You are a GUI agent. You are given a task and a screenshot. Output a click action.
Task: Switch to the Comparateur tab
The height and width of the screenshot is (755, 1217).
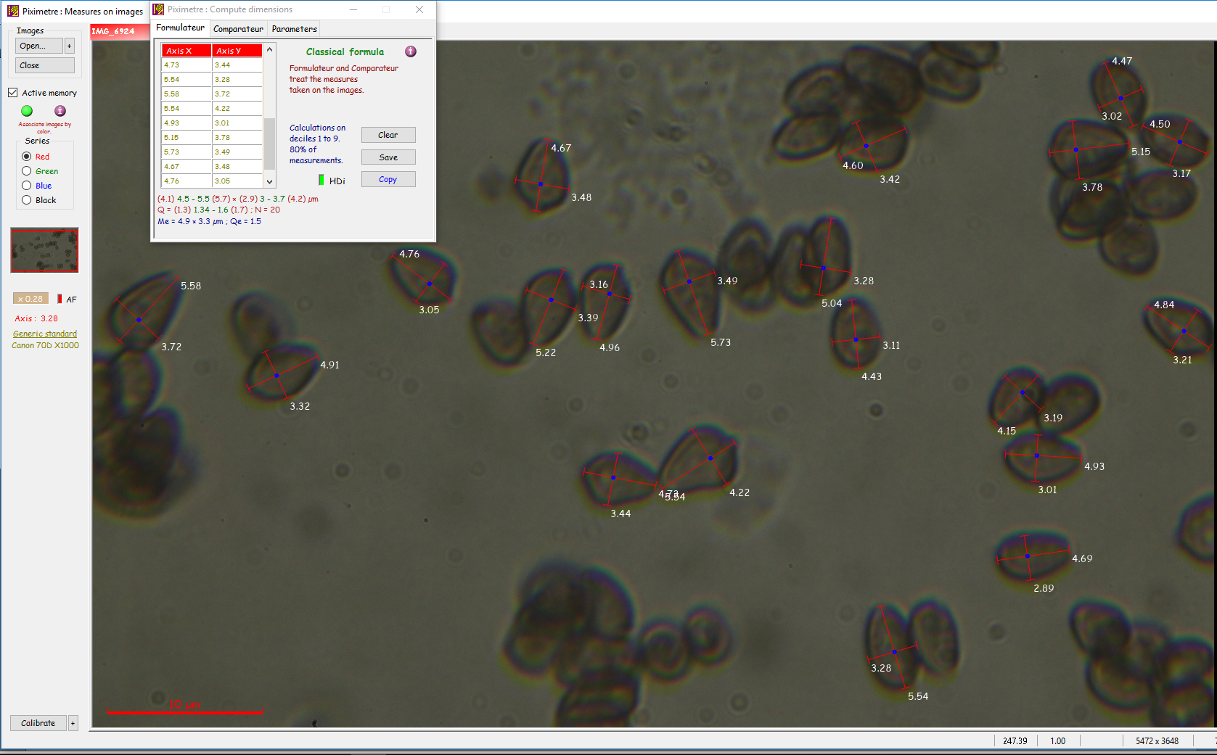click(x=238, y=29)
